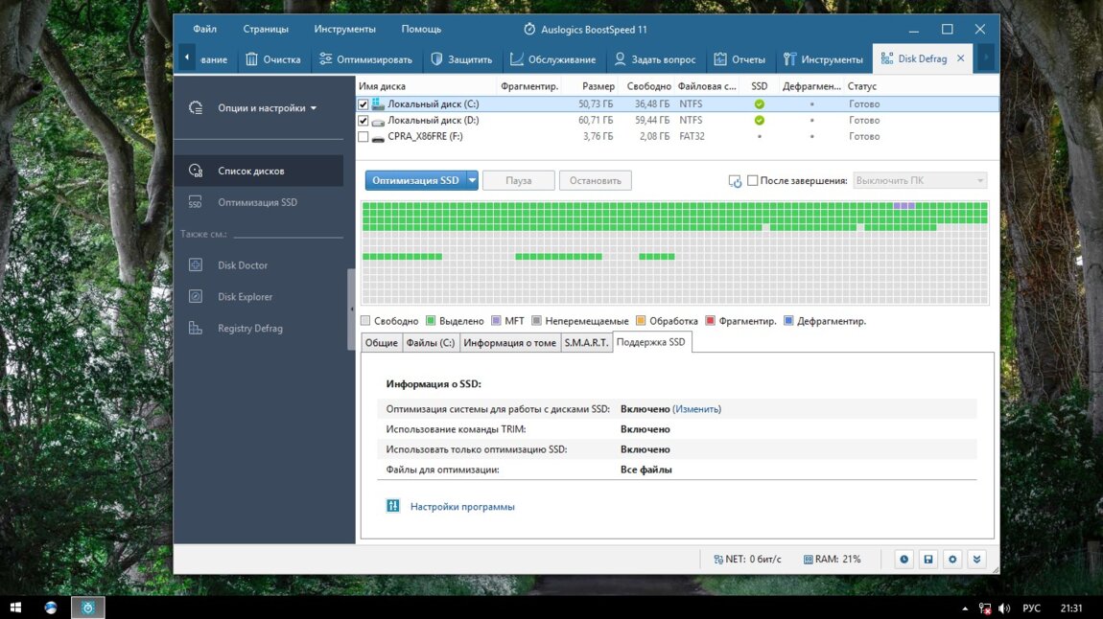Open Registry Defrag tool
Viewport: 1103px width, 619px height.
[x=249, y=329]
